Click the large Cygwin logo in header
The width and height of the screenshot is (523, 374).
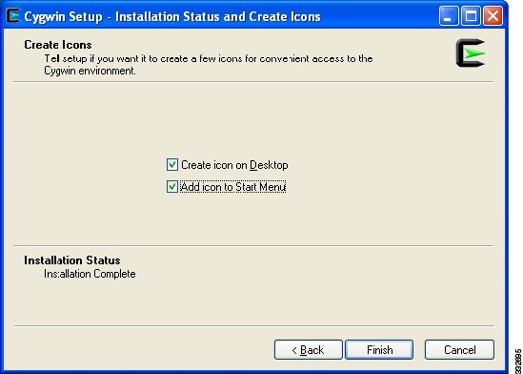(x=471, y=52)
